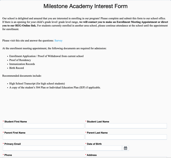This screenshot has width=171, height=158.
Task: Focus the Primary Email text box
Action: click(x=43, y=148)
